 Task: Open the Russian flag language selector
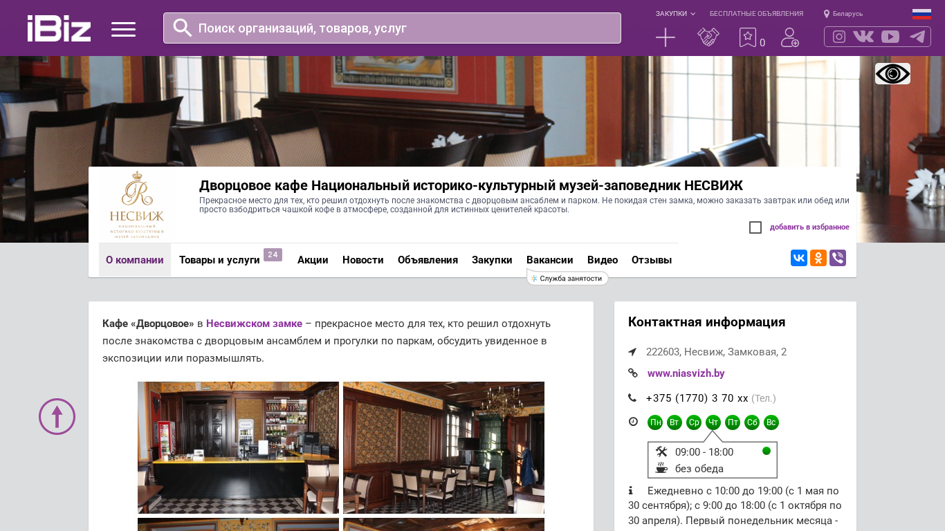(921, 14)
